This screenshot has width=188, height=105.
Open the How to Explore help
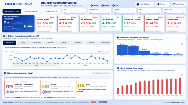pyautogui.click(x=145, y=4)
